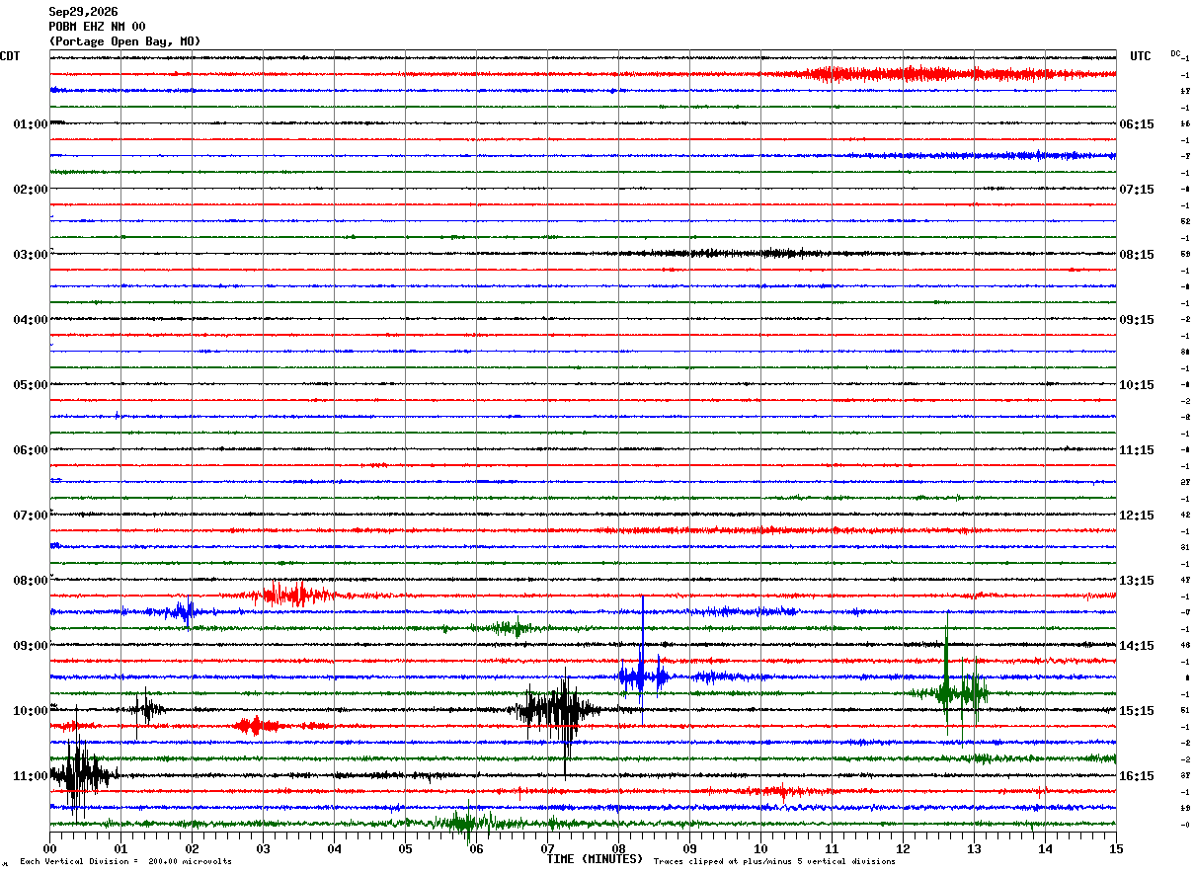Image resolution: width=1195 pixels, height=875 pixels.
Task: Select the traces clipped footnote text
Action: coord(774,861)
